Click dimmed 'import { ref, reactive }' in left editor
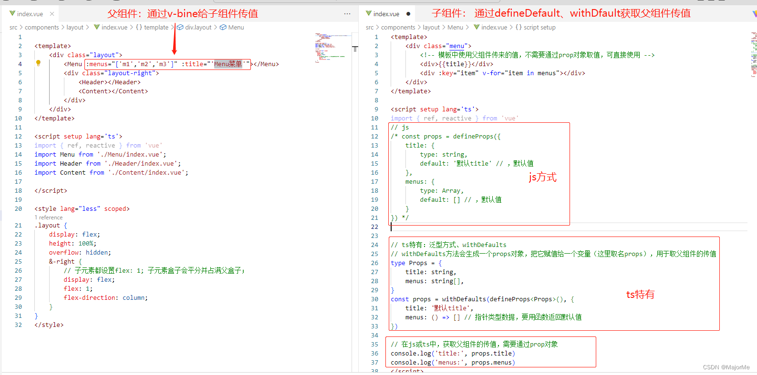The image size is (757, 375). 78,146
